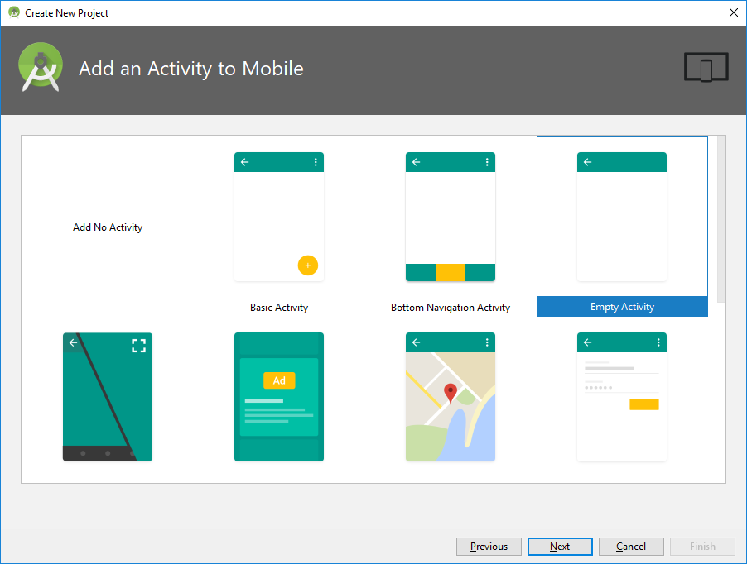747x564 pixels.
Task: Select the Google AdMob Ads Activity template
Action: (x=278, y=397)
